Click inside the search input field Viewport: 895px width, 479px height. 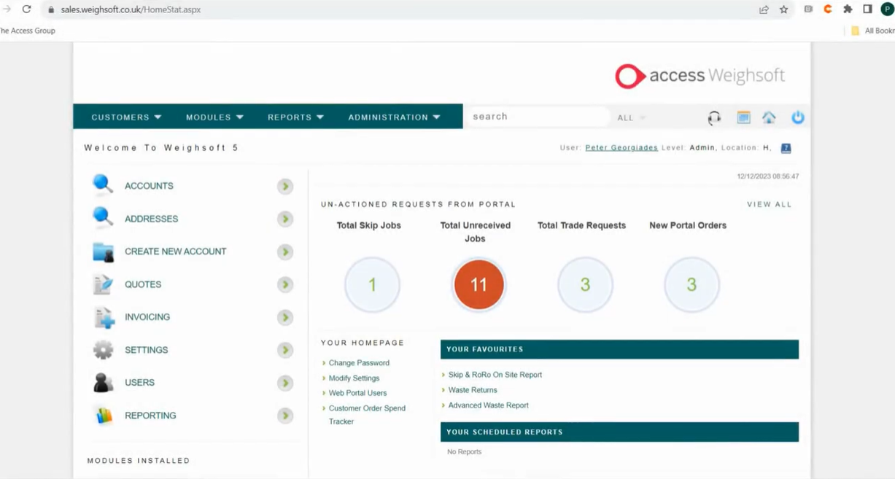[538, 116]
